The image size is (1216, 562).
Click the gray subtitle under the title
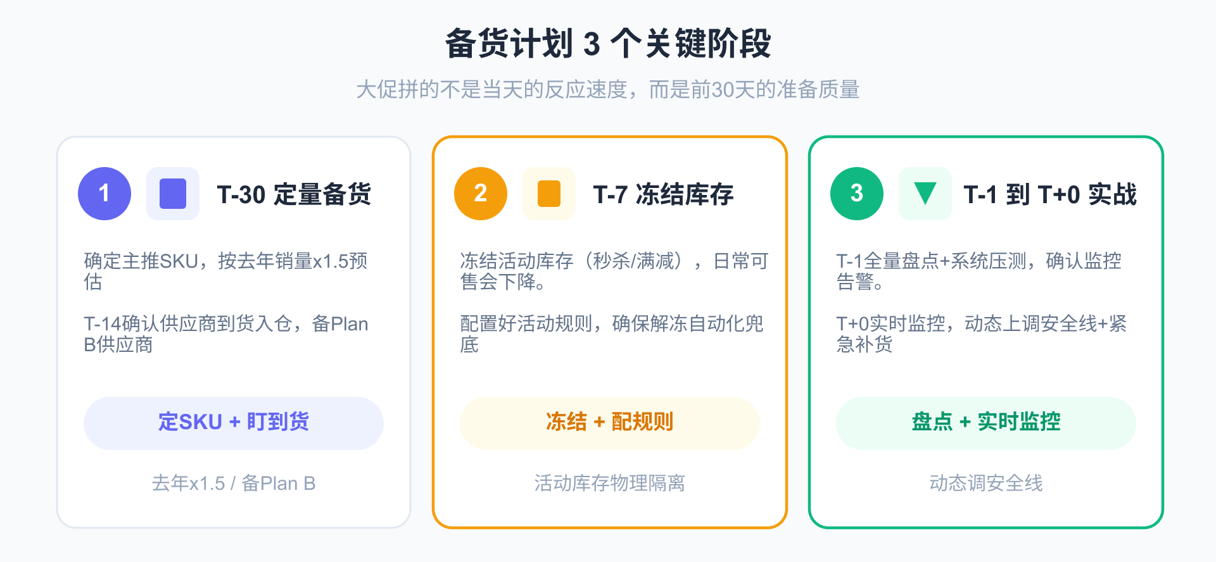pyautogui.click(x=608, y=89)
